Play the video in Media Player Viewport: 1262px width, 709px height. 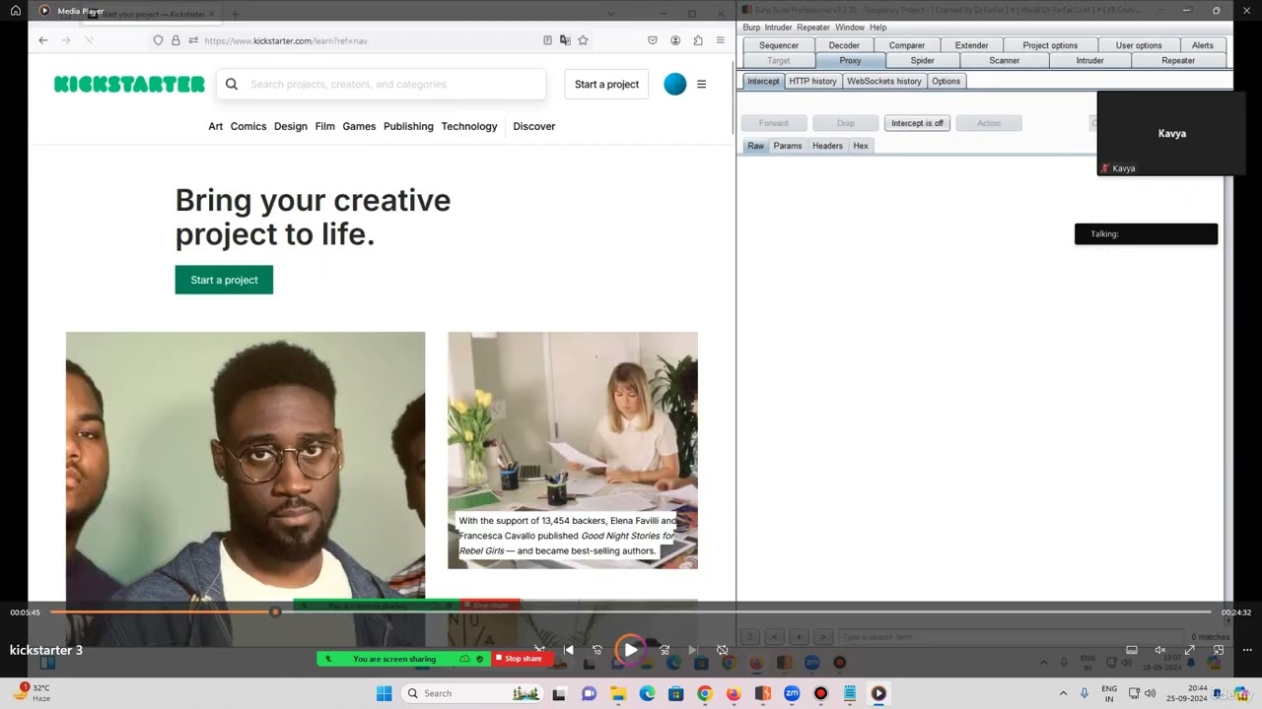coord(630,650)
